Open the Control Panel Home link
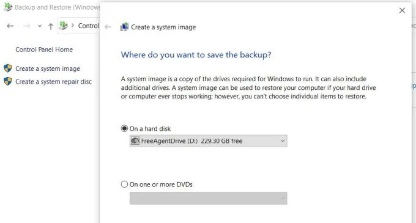416x223 pixels. tap(44, 49)
